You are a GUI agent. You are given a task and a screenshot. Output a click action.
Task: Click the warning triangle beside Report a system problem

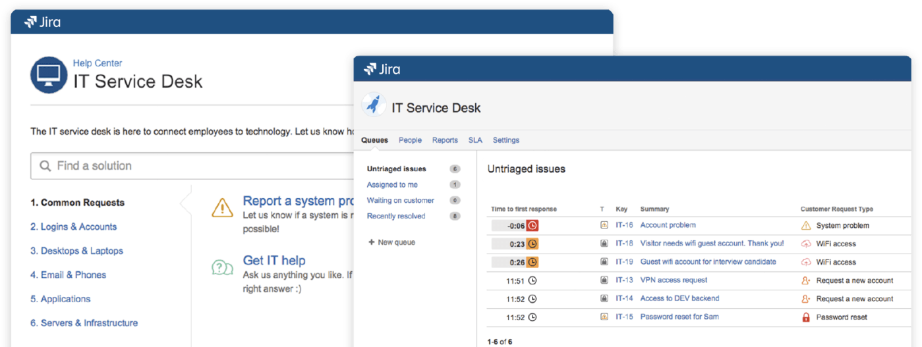click(222, 207)
